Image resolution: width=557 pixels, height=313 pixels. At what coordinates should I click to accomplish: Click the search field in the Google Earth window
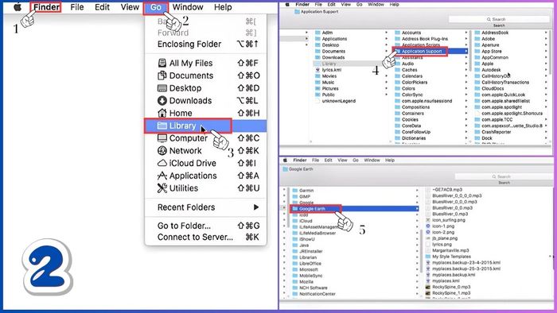click(504, 176)
